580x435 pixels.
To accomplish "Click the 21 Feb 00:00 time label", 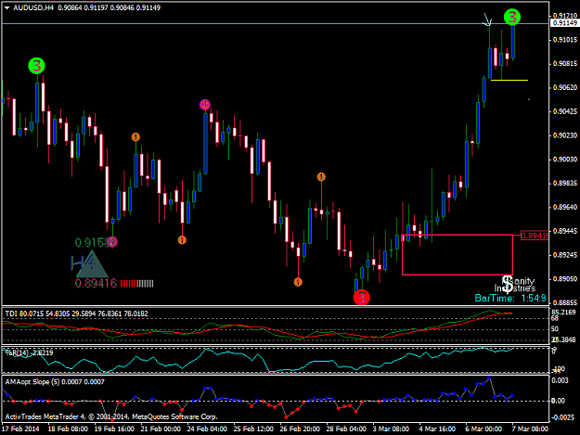I will (161, 429).
